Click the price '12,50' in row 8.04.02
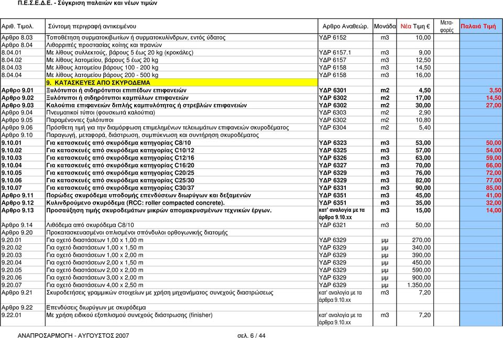The image size is (503, 338). coord(423,60)
